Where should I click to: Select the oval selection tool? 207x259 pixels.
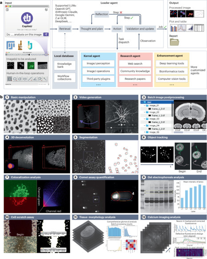15,79
